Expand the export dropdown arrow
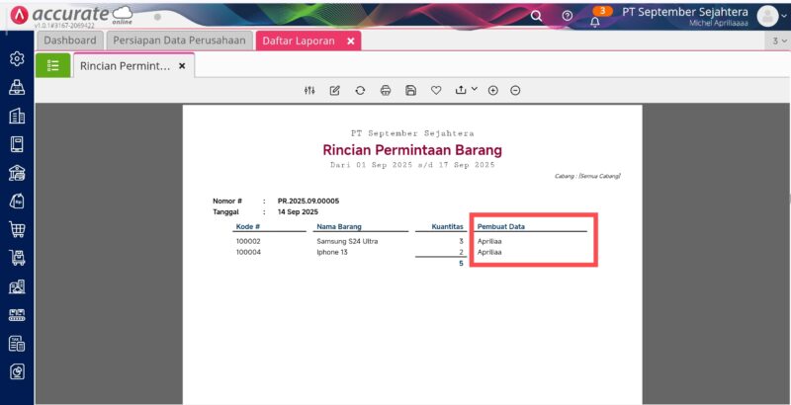 pos(474,89)
